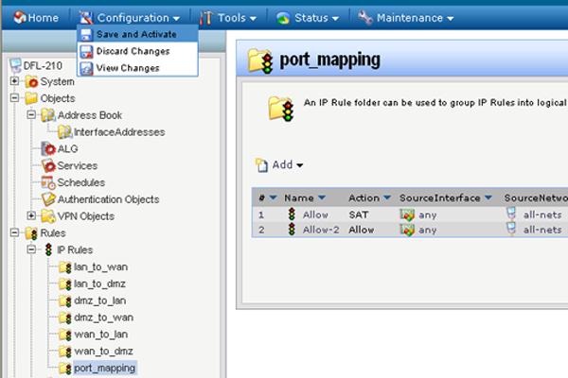568x378 pixels.
Task: Sort rules by the Name column
Action: (x=299, y=198)
